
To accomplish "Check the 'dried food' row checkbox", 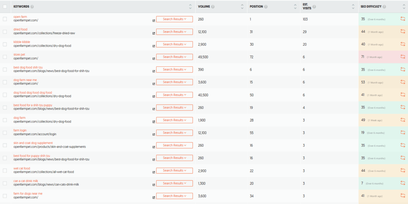I will [x=5, y=32].
